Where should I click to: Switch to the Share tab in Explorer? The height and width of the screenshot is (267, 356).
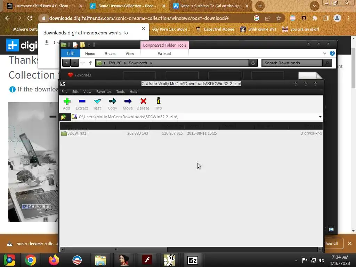coord(110,54)
